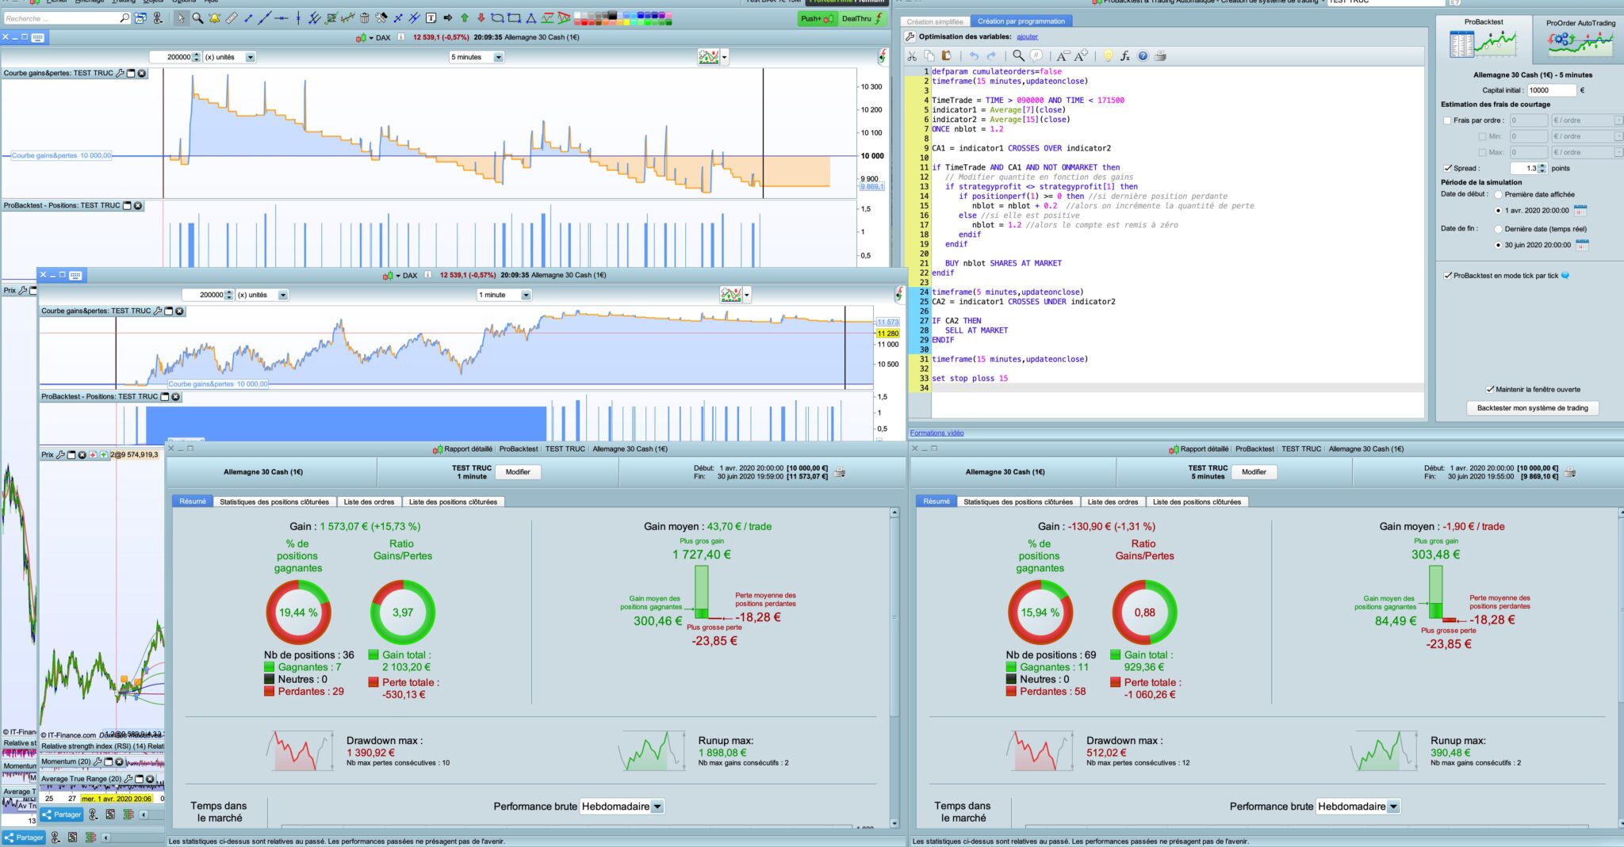The height and width of the screenshot is (847, 1624).
Task: Click the trash bin icon in drawing toolbar
Action: tap(364, 18)
